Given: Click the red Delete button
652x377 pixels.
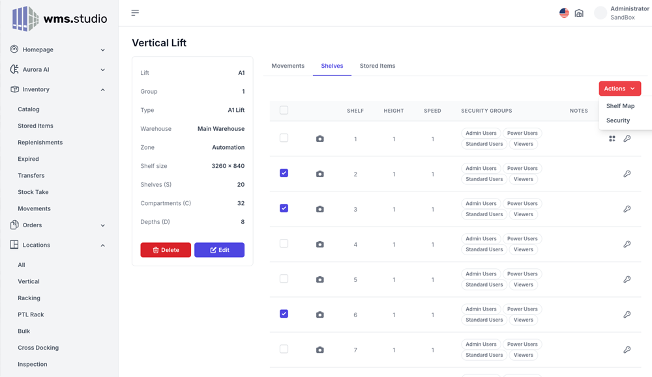Looking at the screenshot, I should point(166,250).
